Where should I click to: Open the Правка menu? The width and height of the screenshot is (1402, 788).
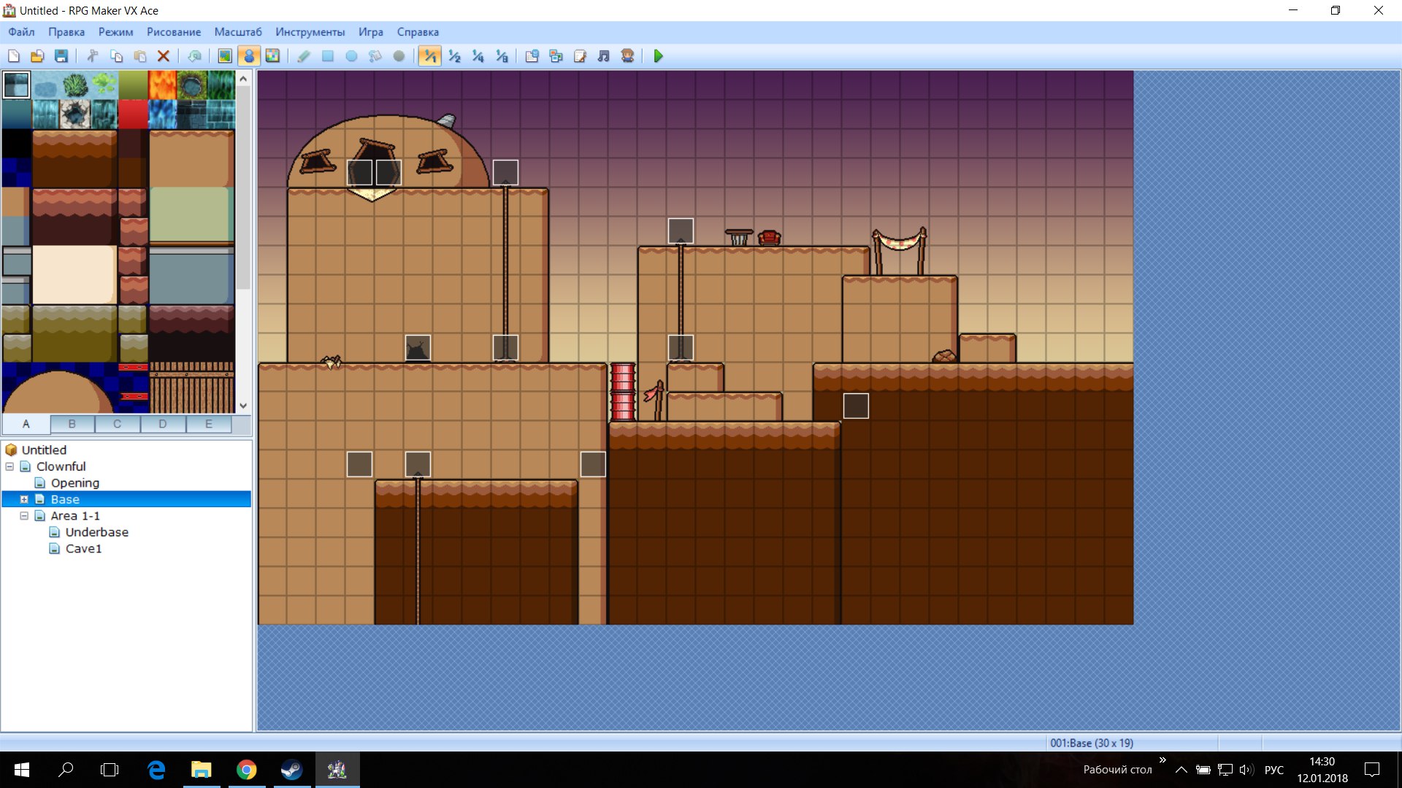coord(66,32)
